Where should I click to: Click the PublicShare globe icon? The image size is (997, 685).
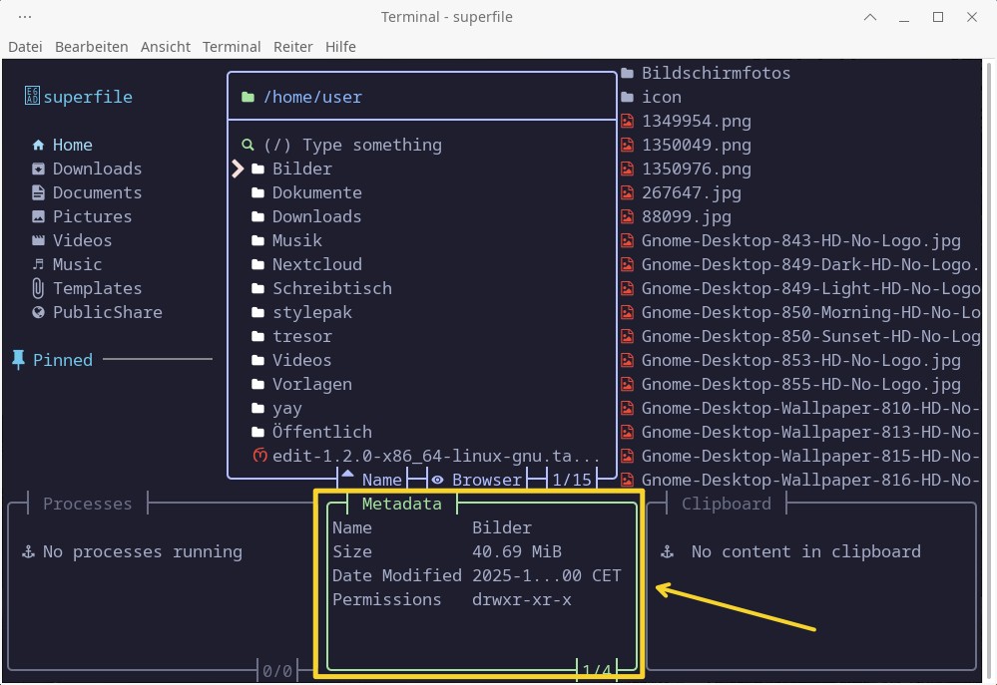click(38, 312)
